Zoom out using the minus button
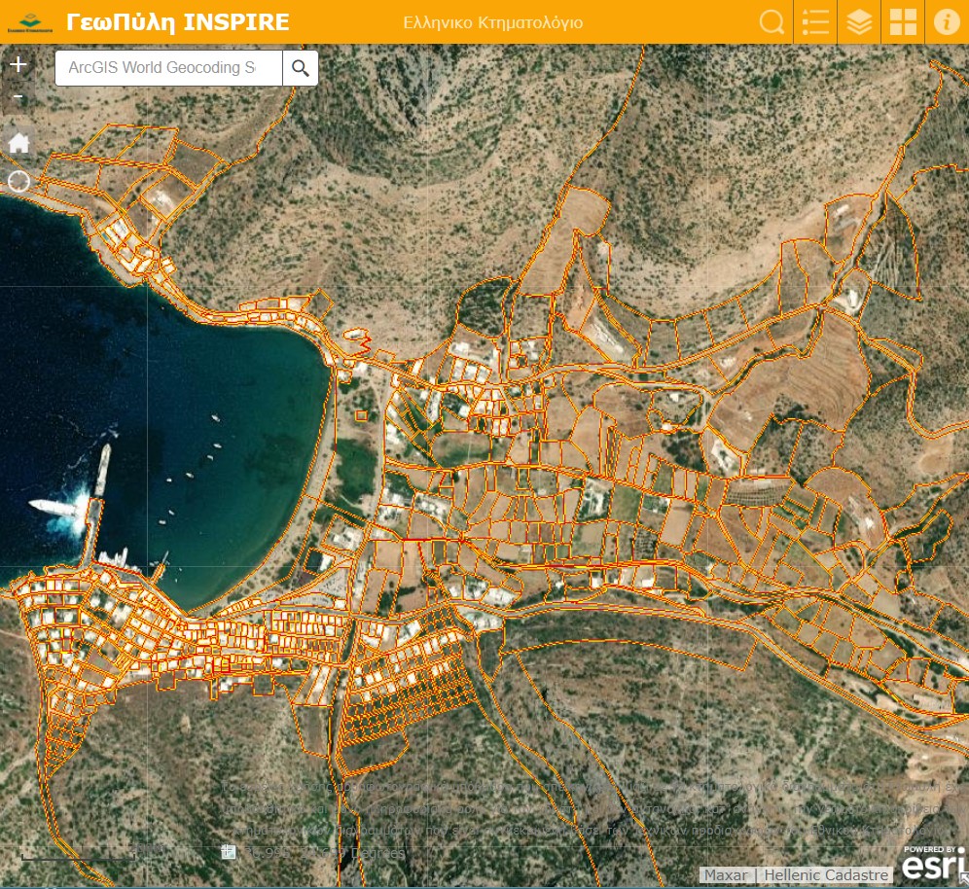The width and height of the screenshot is (969, 889). click(18, 98)
